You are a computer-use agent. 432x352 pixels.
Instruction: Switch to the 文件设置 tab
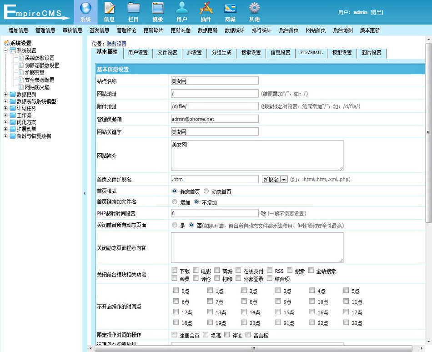tap(167, 53)
